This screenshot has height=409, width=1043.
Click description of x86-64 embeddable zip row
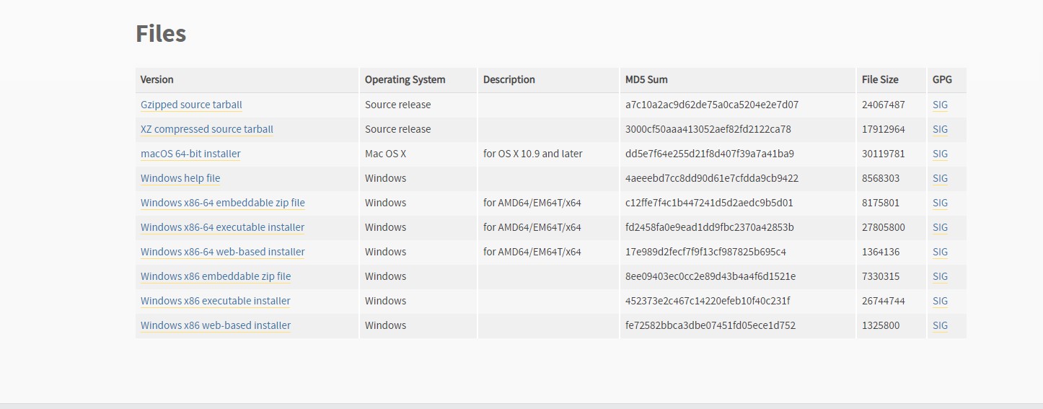coord(532,203)
